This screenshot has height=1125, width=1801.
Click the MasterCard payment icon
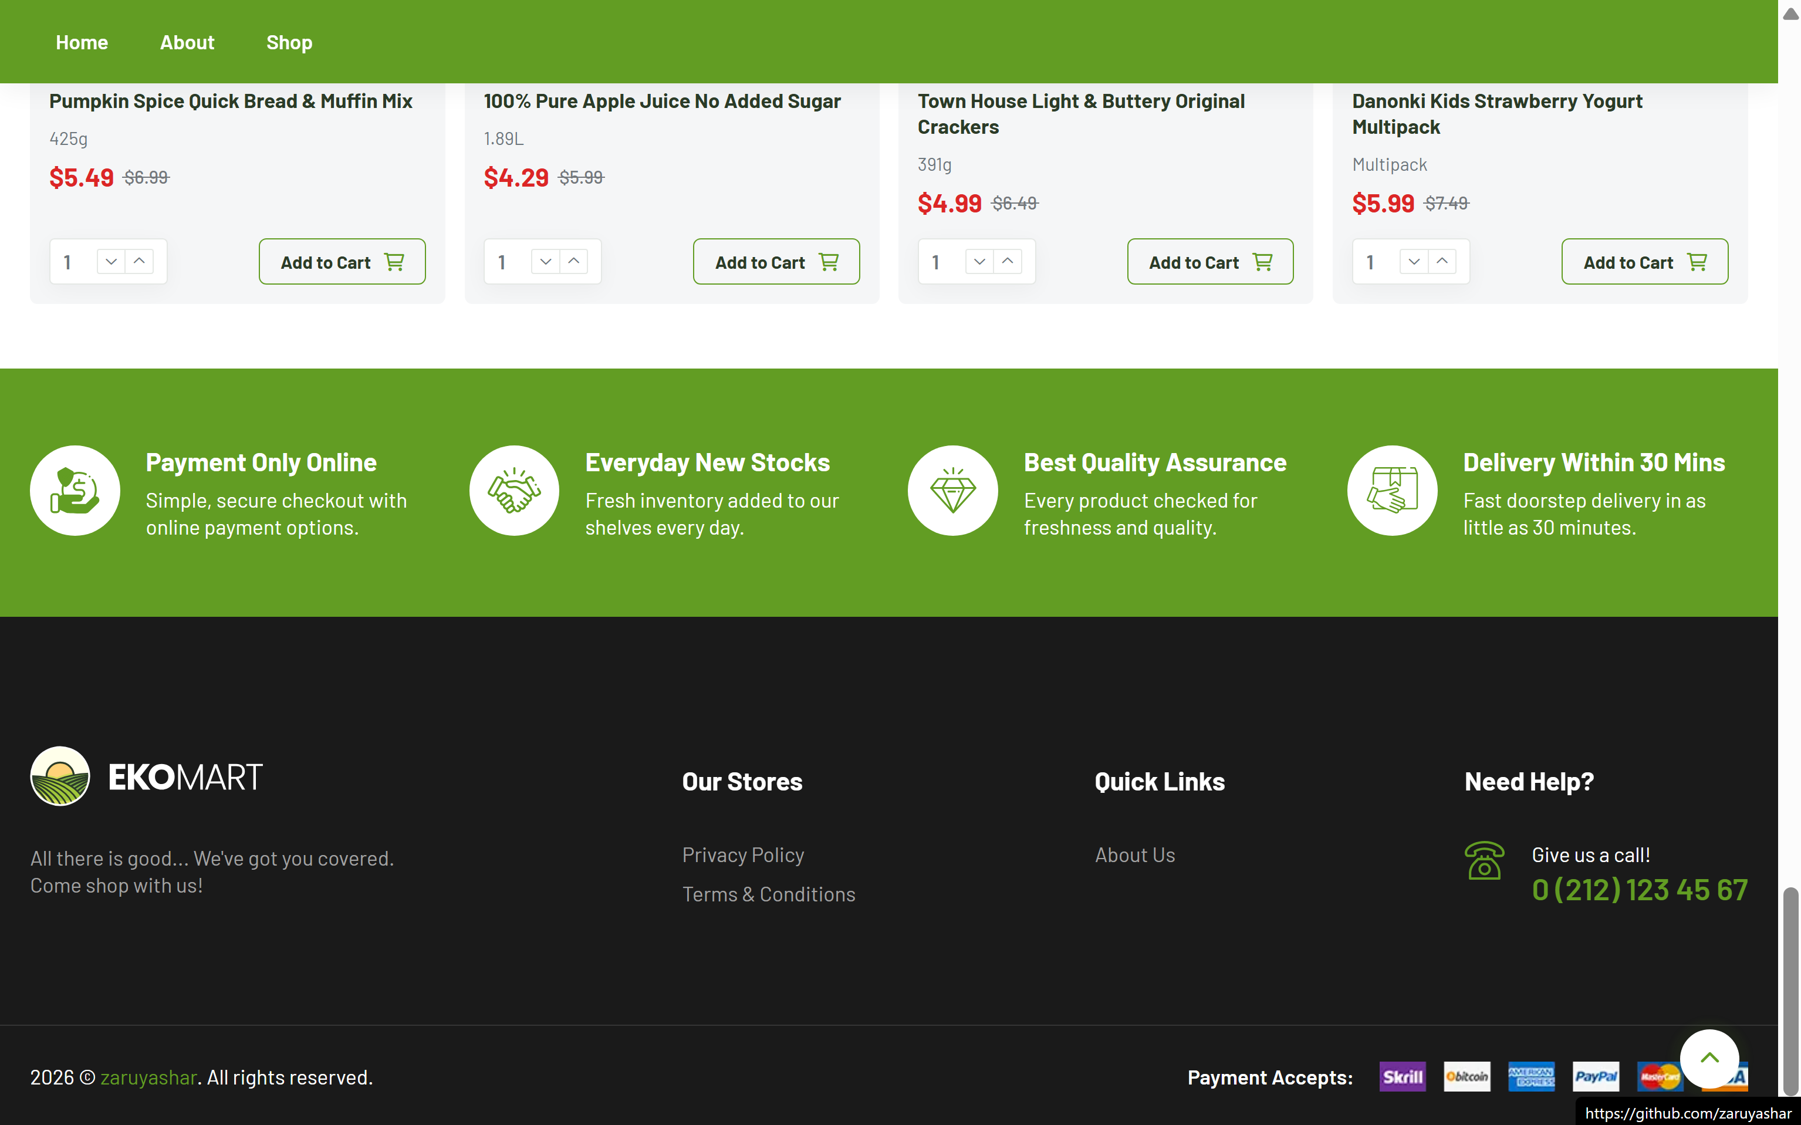1658,1077
